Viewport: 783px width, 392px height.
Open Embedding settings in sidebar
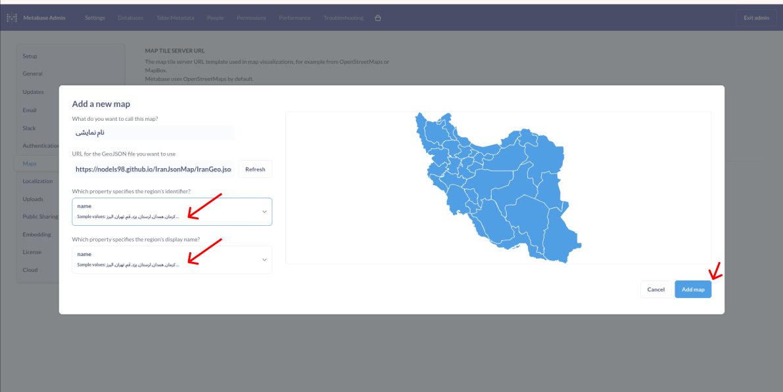(37, 234)
